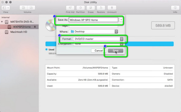
Task: Click the Capacity 589.8 MB value
Action: coord(103,74)
